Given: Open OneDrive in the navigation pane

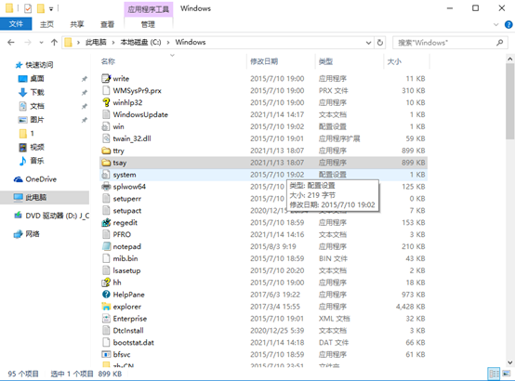Looking at the screenshot, I should (34, 179).
